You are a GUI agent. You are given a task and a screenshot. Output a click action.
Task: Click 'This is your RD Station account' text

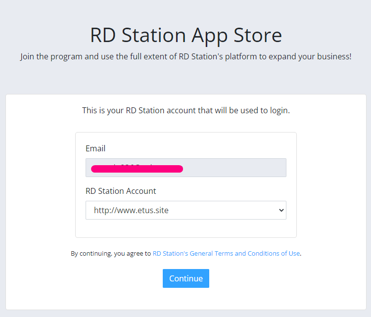point(186,110)
